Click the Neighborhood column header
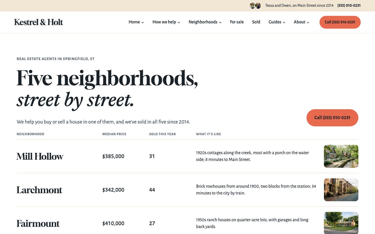The width and height of the screenshot is (375, 234). click(x=30, y=134)
